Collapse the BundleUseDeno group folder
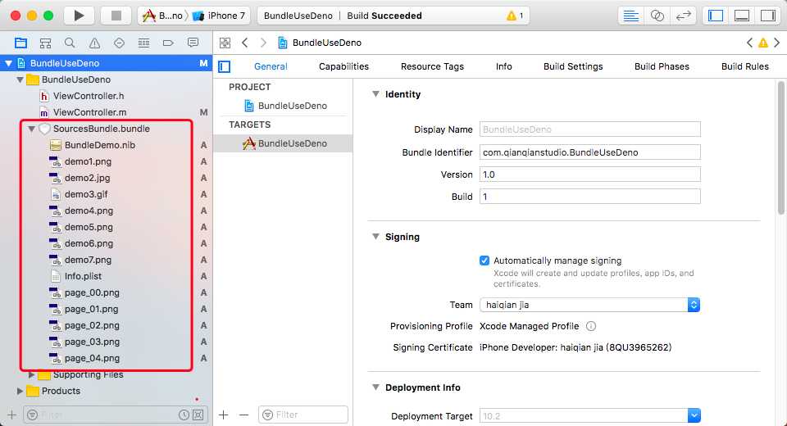This screenshot has width=787, height=426. [20, 79]
